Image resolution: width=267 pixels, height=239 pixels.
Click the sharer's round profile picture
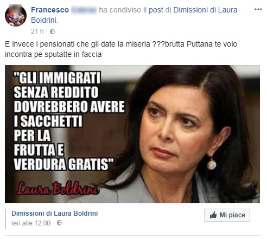pos(16,15)
